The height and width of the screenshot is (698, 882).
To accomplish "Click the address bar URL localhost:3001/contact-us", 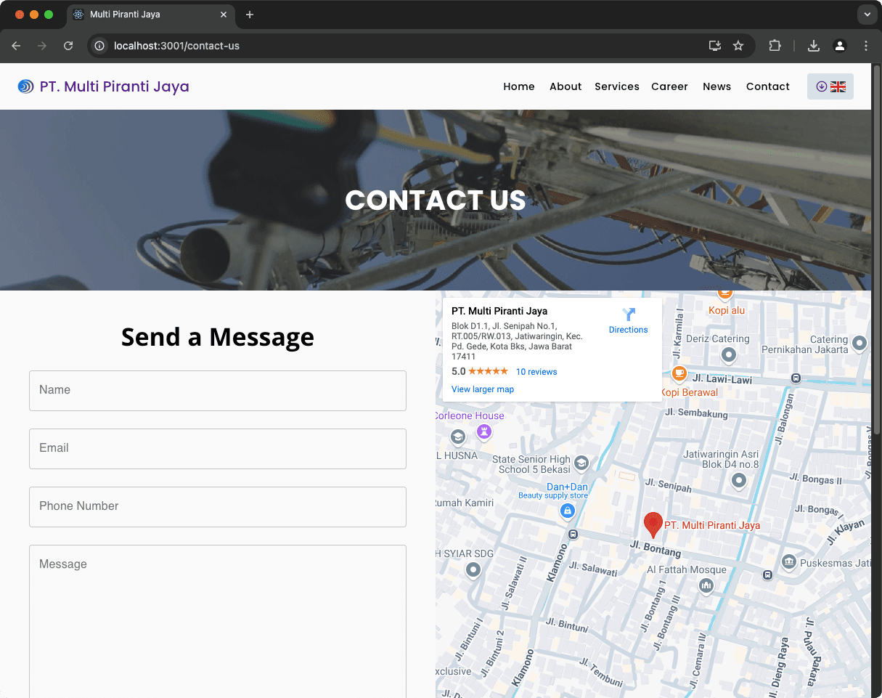I will coord(176,46).
